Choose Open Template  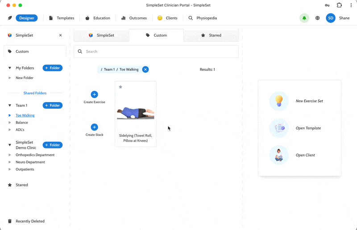click(x=308, y=128)
